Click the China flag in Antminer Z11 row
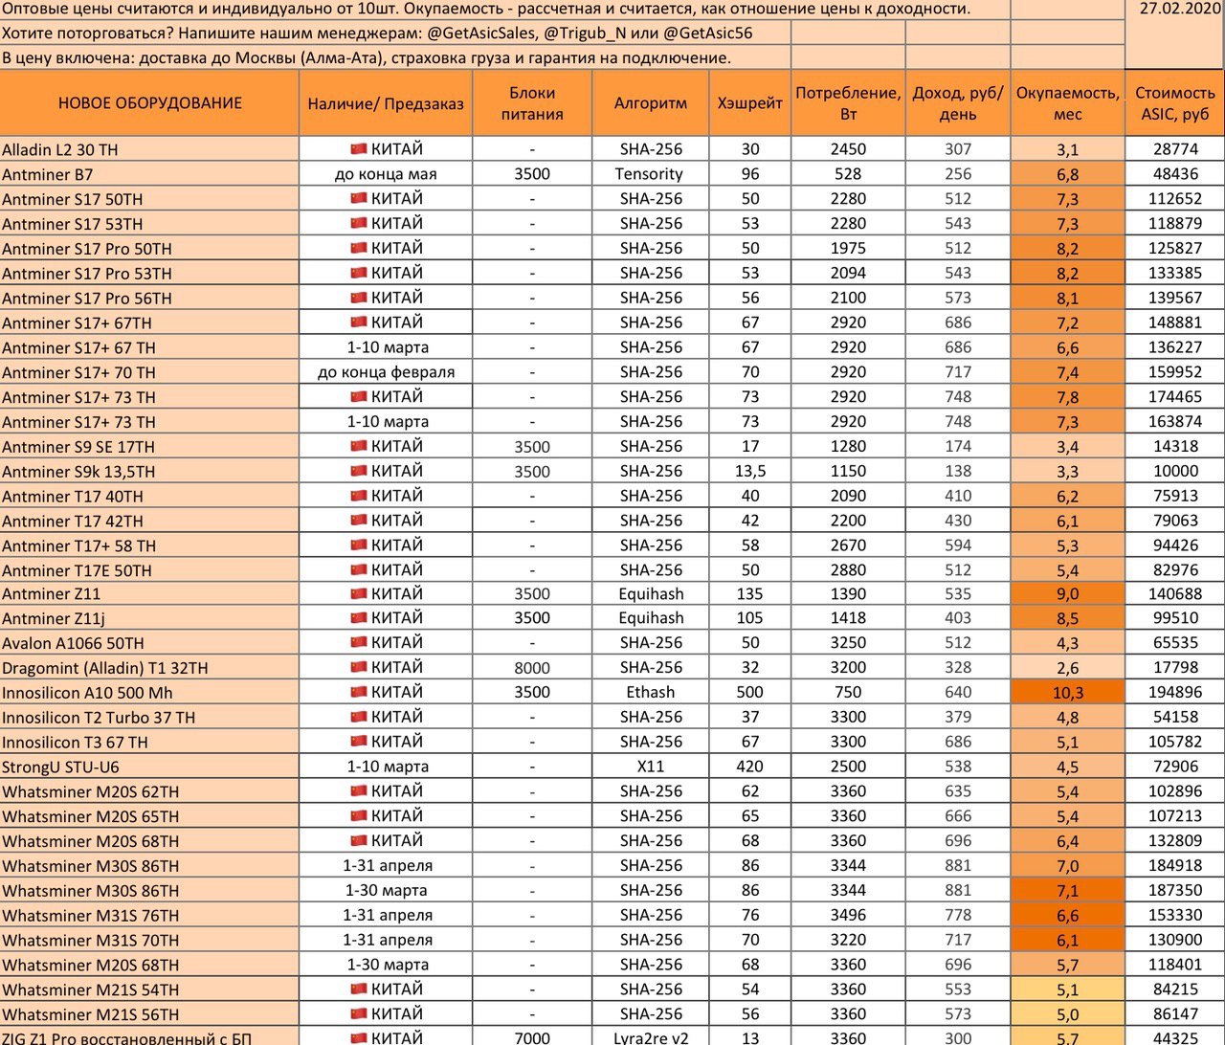Image resolution: width=1225 pixels, height=1045 pixels. [x=359, y=593]
